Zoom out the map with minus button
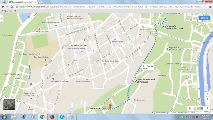 click(207, 103)
